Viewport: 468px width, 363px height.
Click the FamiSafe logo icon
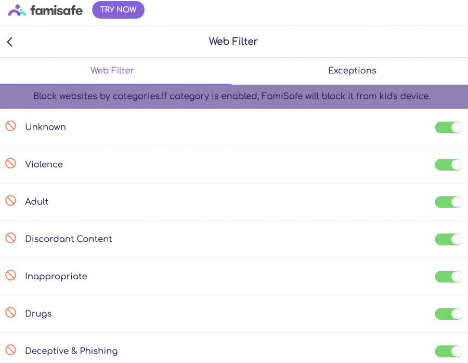pos(17,10)
